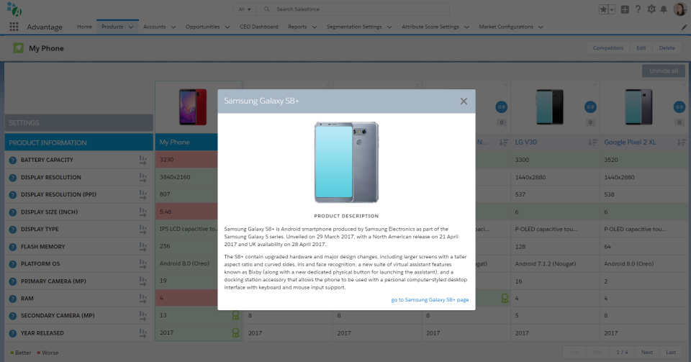Screen dimensions: 691x362
Task: Click the My Phone Year Released award badge
Action: click(x=236, y=333)
